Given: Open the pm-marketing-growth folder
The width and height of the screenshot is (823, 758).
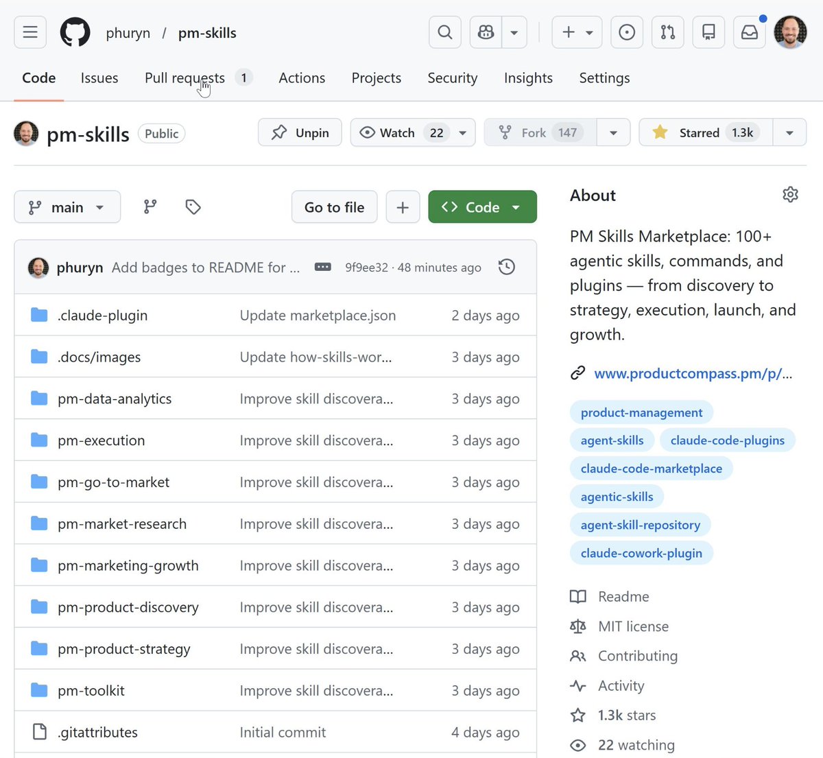Looking at the screenshot, I should pos(128,566).
